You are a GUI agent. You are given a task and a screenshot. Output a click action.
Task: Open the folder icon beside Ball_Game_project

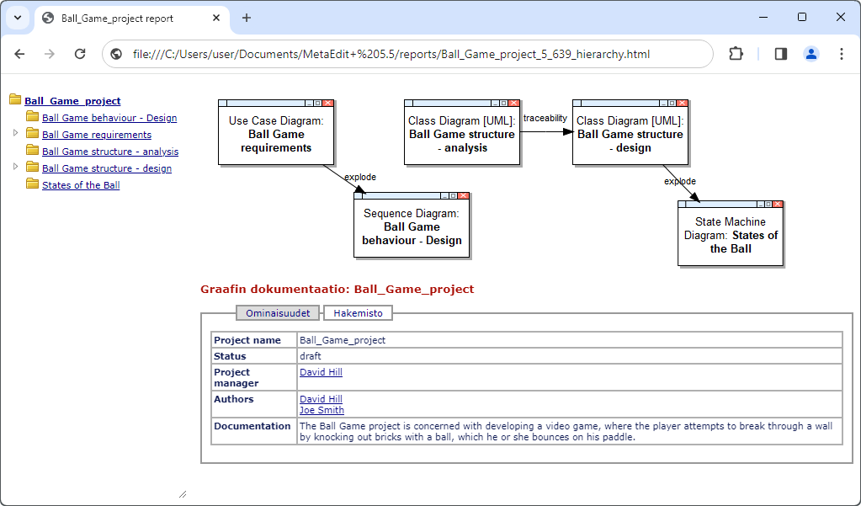pos(13,100)
